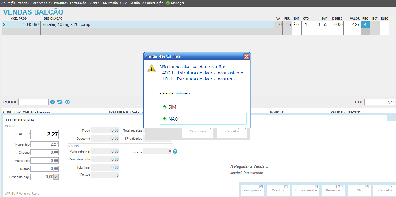Click the row selector arrow for Rinialer
The height and width of the screenshot is (197, 396).
click(4, 25)
